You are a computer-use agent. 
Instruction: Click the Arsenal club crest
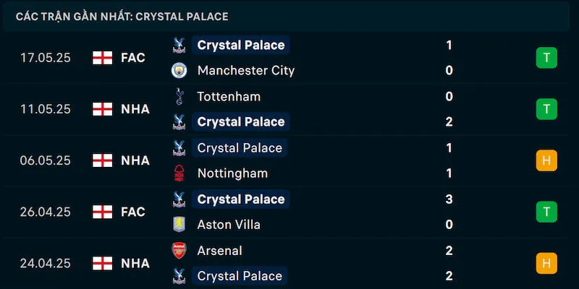(179, 251)
